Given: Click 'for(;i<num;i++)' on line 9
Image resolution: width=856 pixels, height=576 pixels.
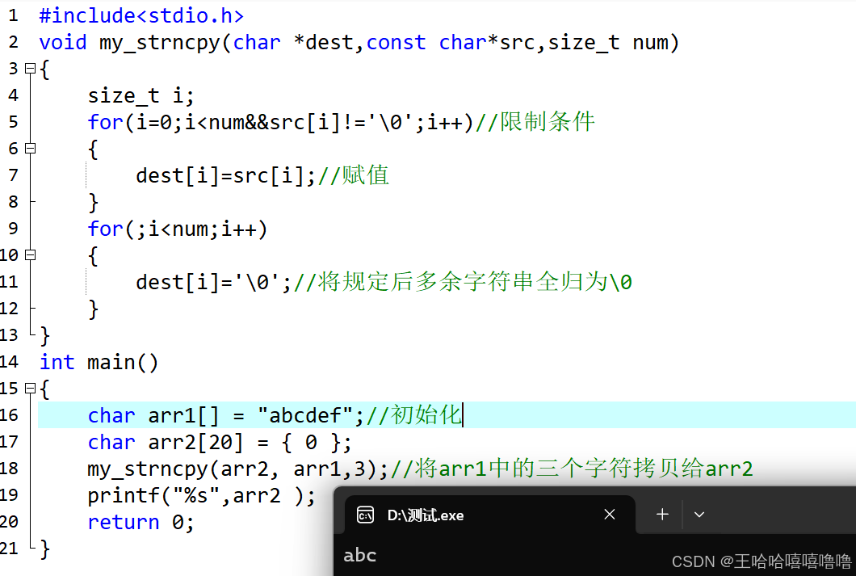Looking at the screenshot, I should click(x=178, y=229).
